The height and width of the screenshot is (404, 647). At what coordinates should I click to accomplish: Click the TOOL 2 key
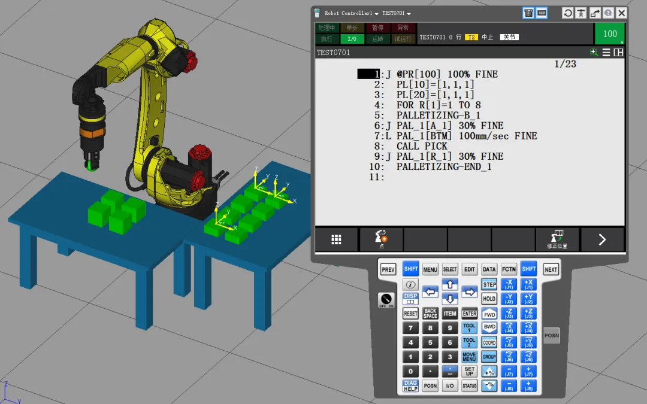470,342
